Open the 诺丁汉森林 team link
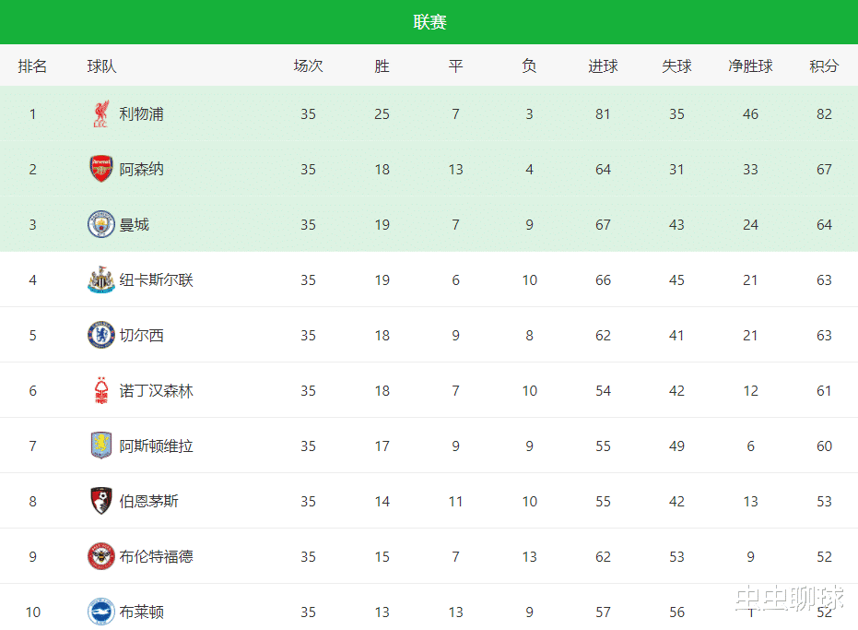The width and height of the screenshot is (858, 630). [x=156, y=391]
